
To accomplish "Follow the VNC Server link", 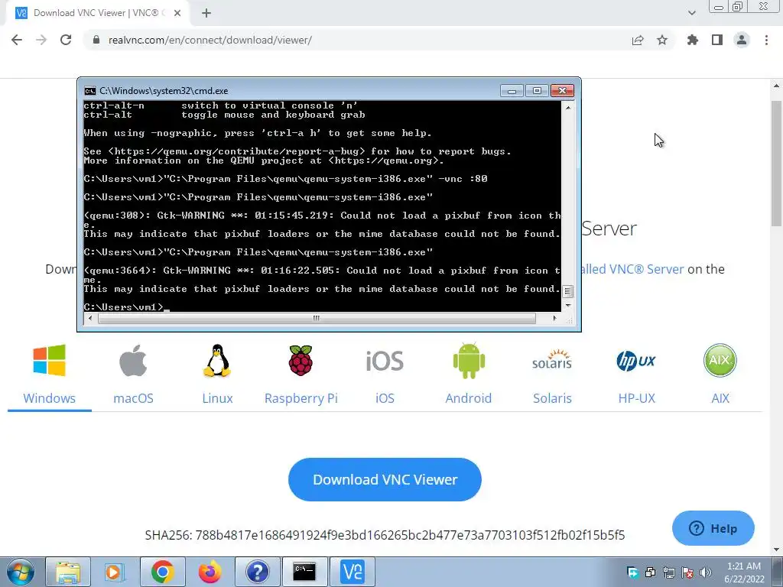I will pyautogui.click(x=633, y=269).
